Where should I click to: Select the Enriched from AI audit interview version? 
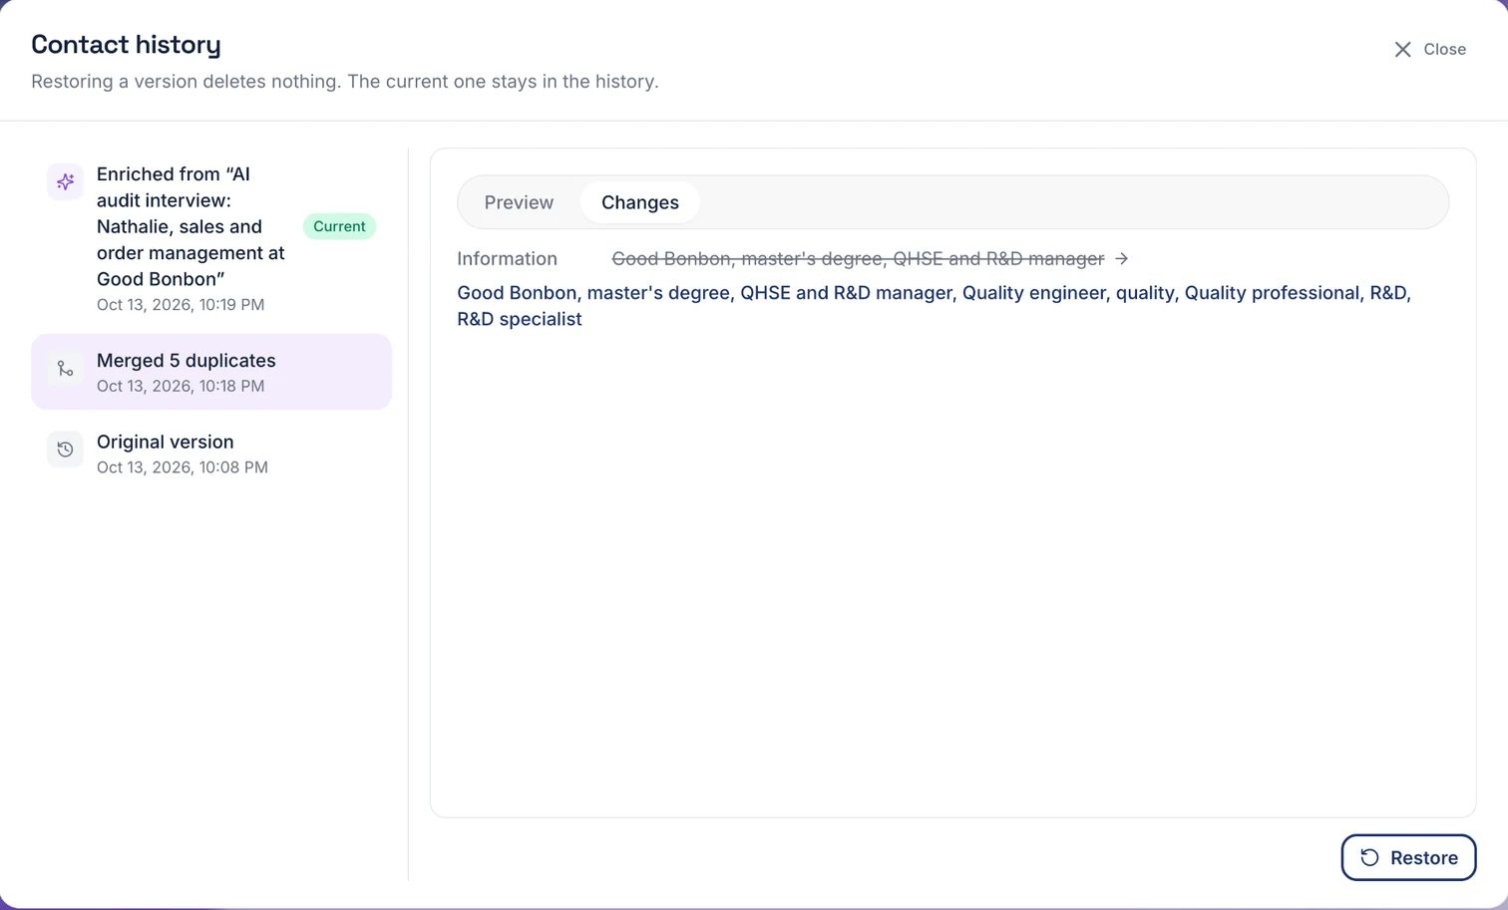211,238
